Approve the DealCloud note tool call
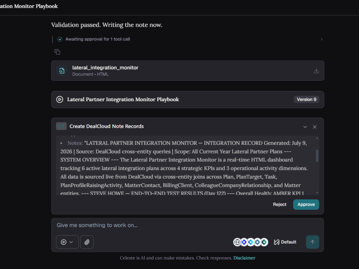359x269 pixels. pyautogui.click(x=306, y=205)
